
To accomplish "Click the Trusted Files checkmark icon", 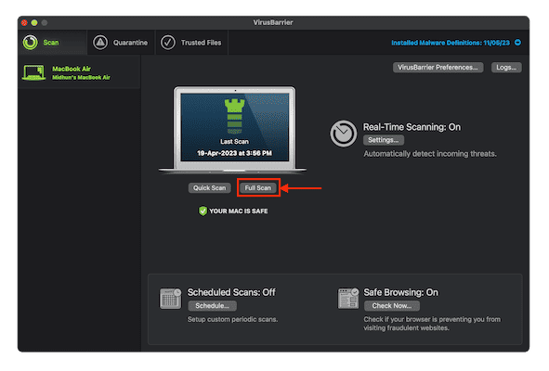I will 168,43.
